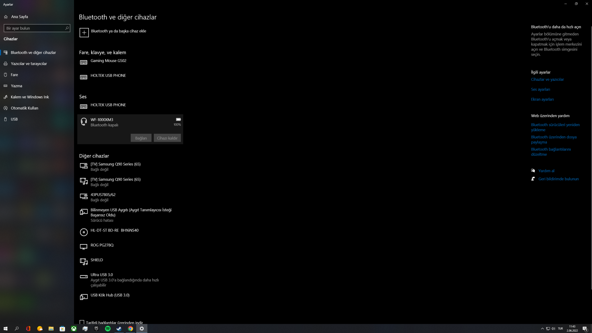This screenshot has height=333, width=592.
Task: Click the Ana Sayfa home icon
Action: 6,17
